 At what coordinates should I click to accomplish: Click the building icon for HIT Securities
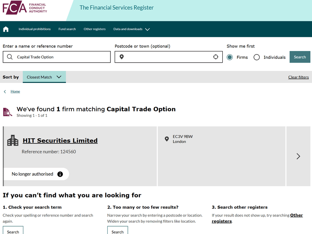click(x=13, y=141)
